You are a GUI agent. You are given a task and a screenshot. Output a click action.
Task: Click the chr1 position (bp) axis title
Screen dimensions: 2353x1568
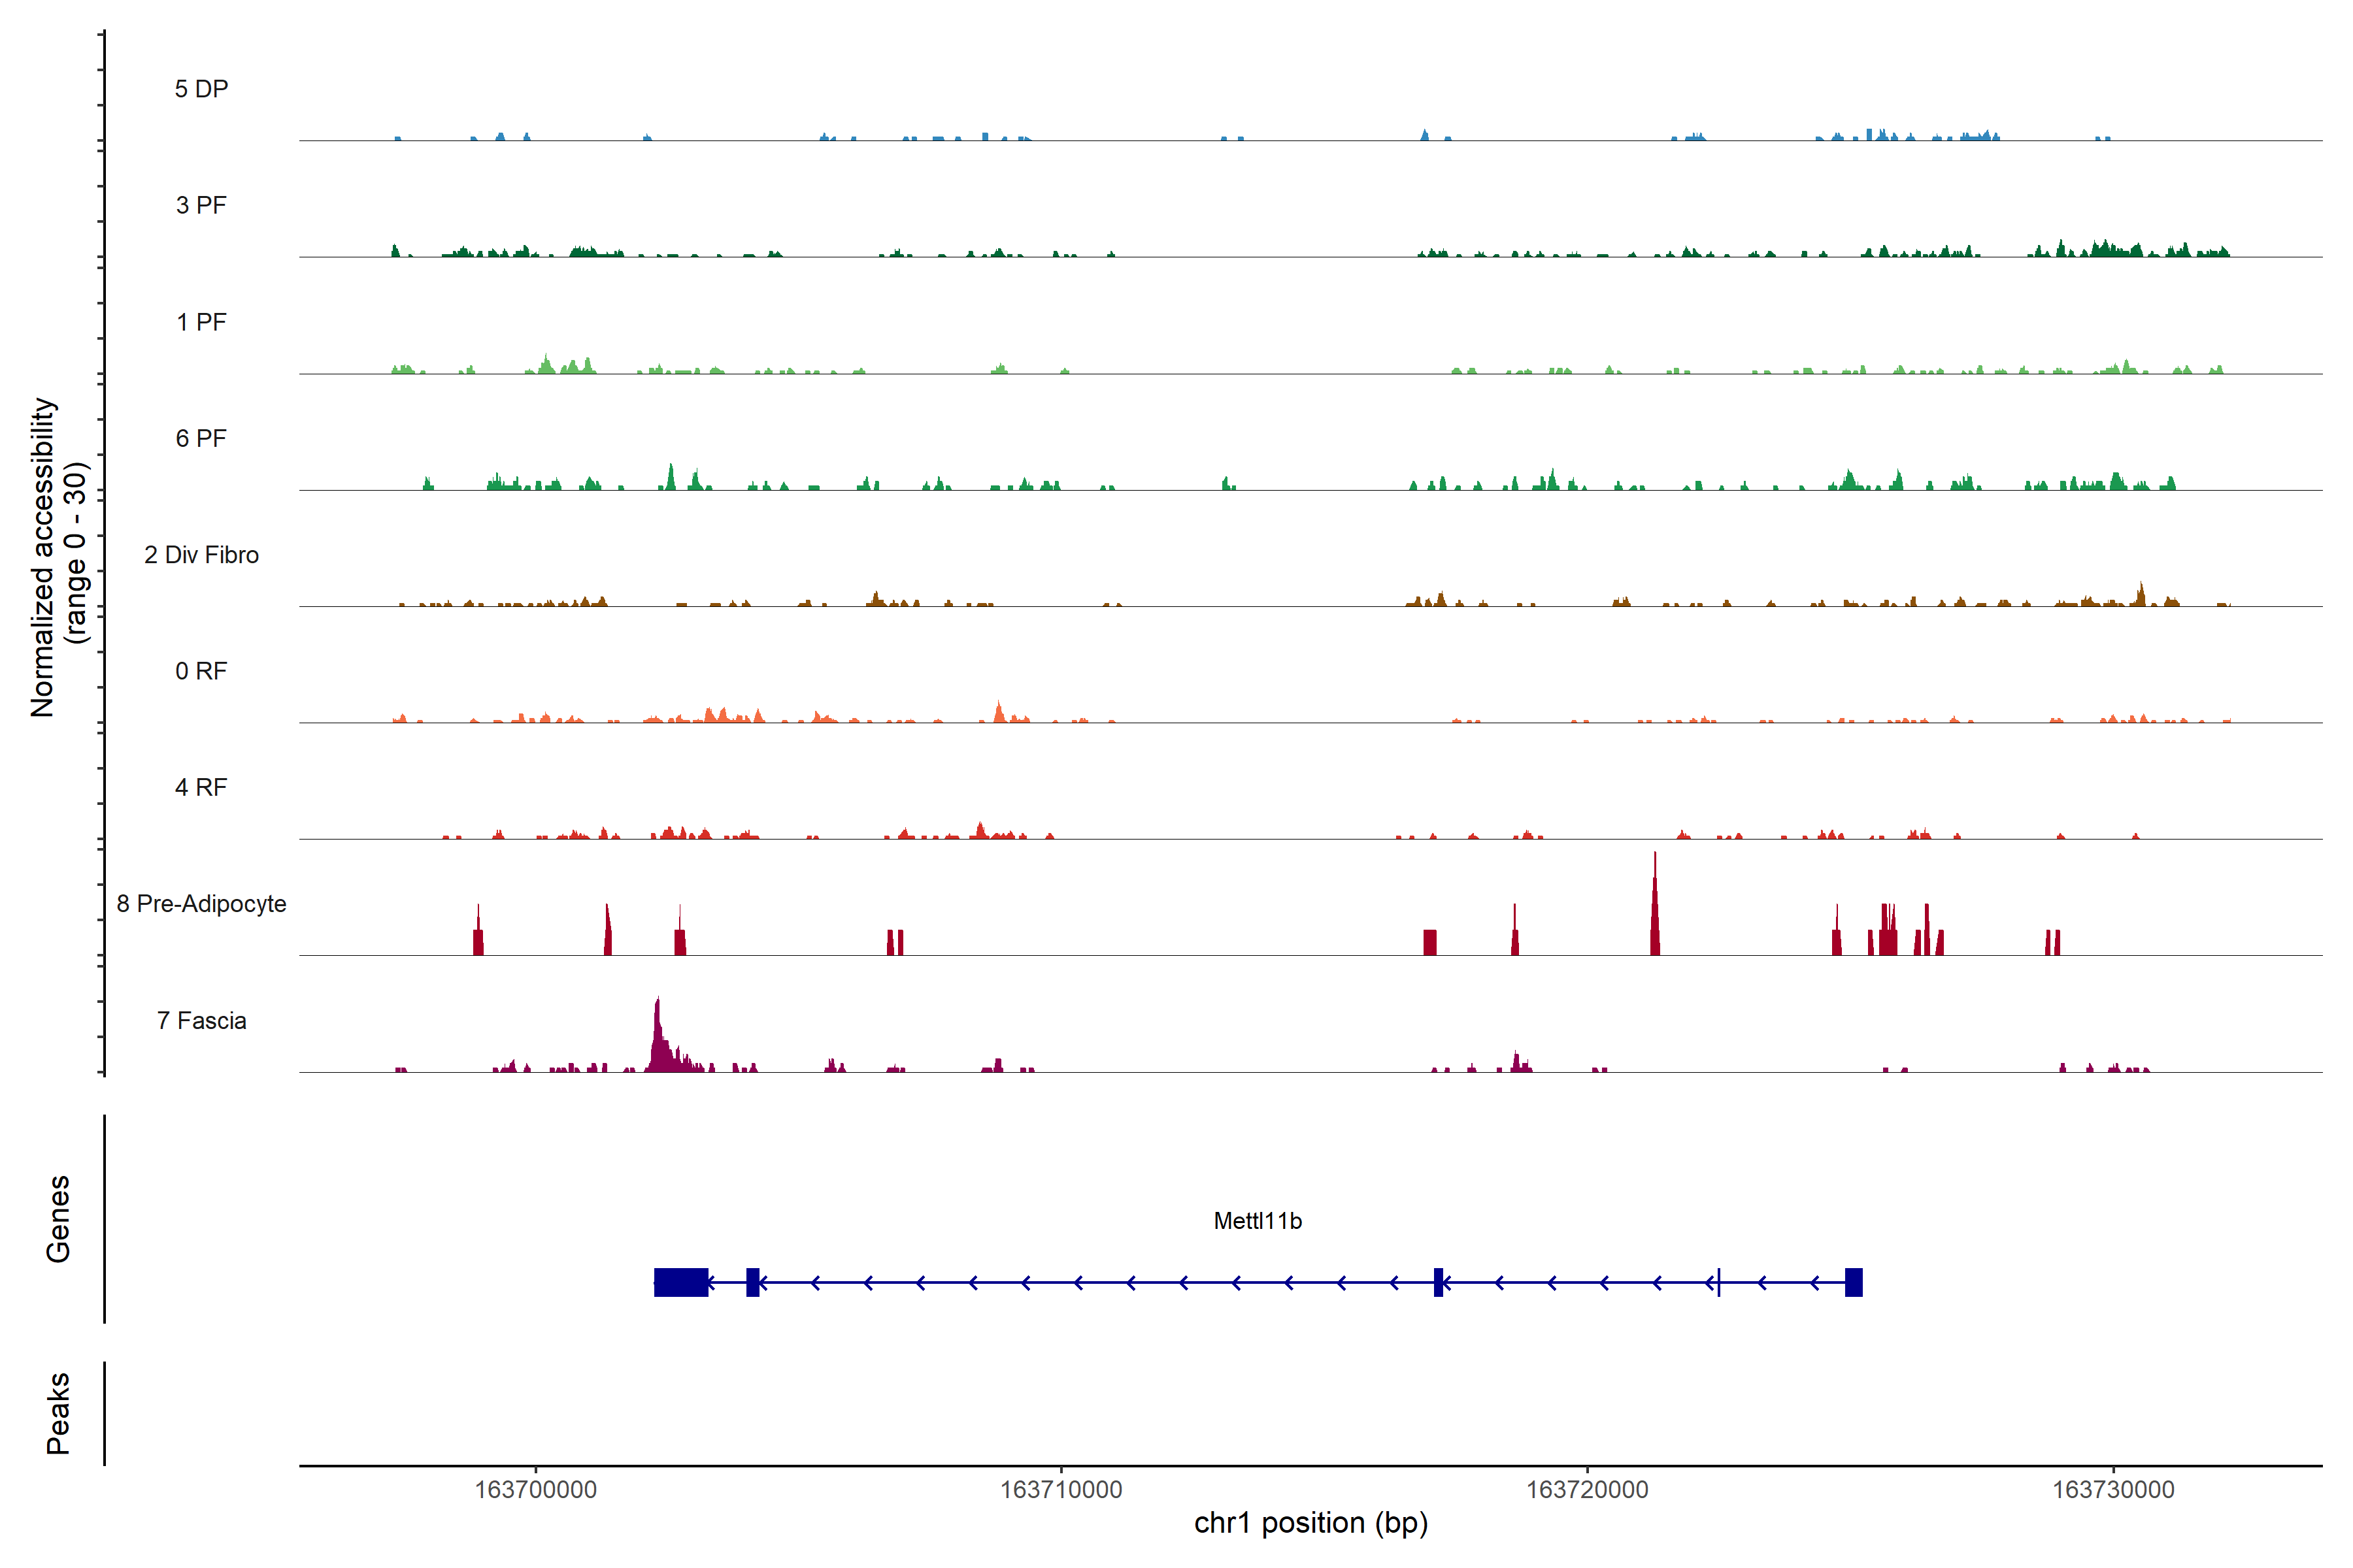tap(1310, 1523)
